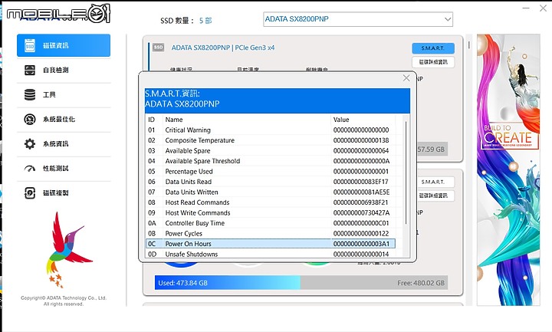Select the Host Write Commands row

[270, 212]
